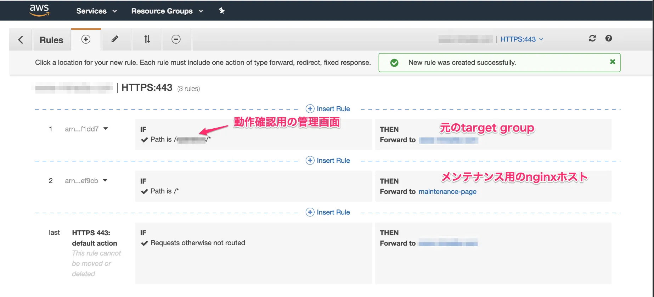Image resolution: width=654 pixels, height=297 pixels.
Task: Click Insert Rule above the default action
Action: coord(328,212)
